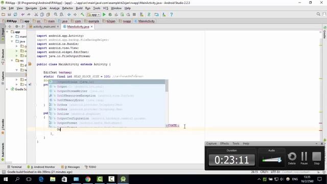Toggle the Captures side panel
The height and width of the screenshot is (184, 327).
point(3,78)
